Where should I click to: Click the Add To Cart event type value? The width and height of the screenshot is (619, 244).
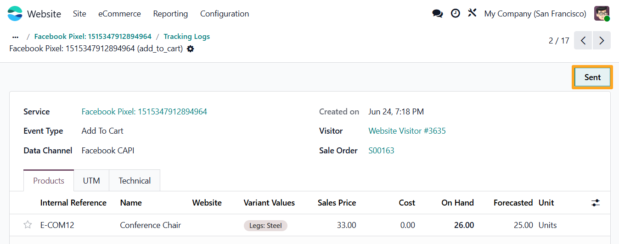tap(102, 131)
